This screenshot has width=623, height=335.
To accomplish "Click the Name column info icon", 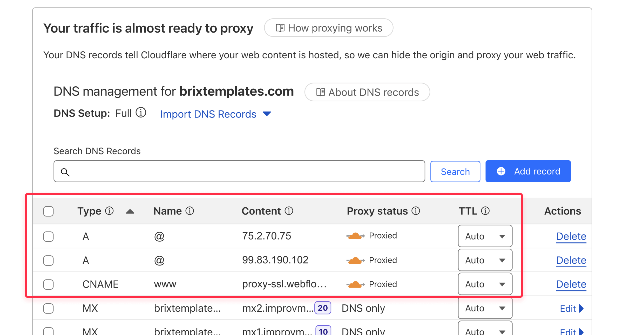I will click(x=190, y=211).
